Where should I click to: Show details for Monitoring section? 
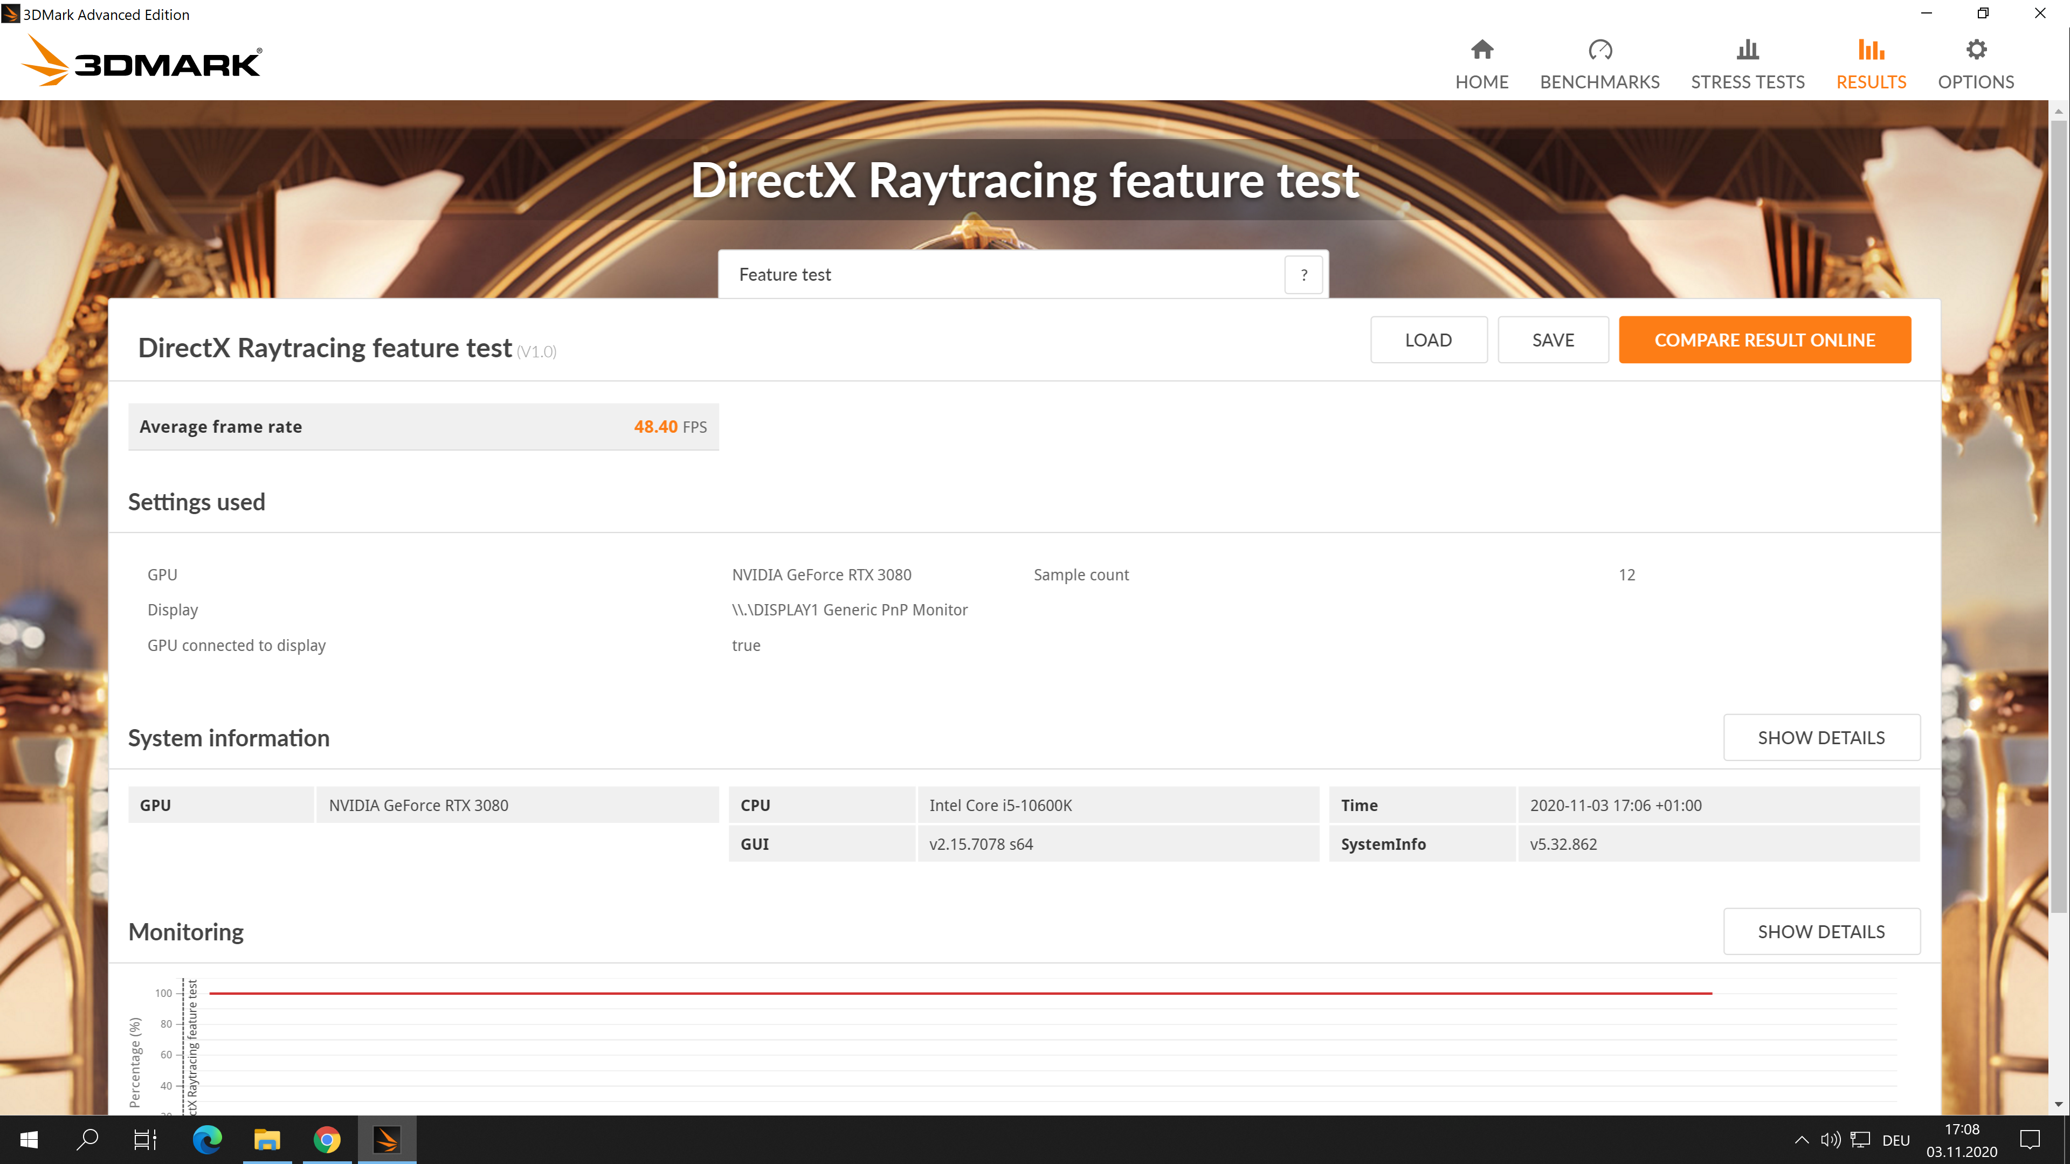pyautogui.click(x=1821, y=932)
